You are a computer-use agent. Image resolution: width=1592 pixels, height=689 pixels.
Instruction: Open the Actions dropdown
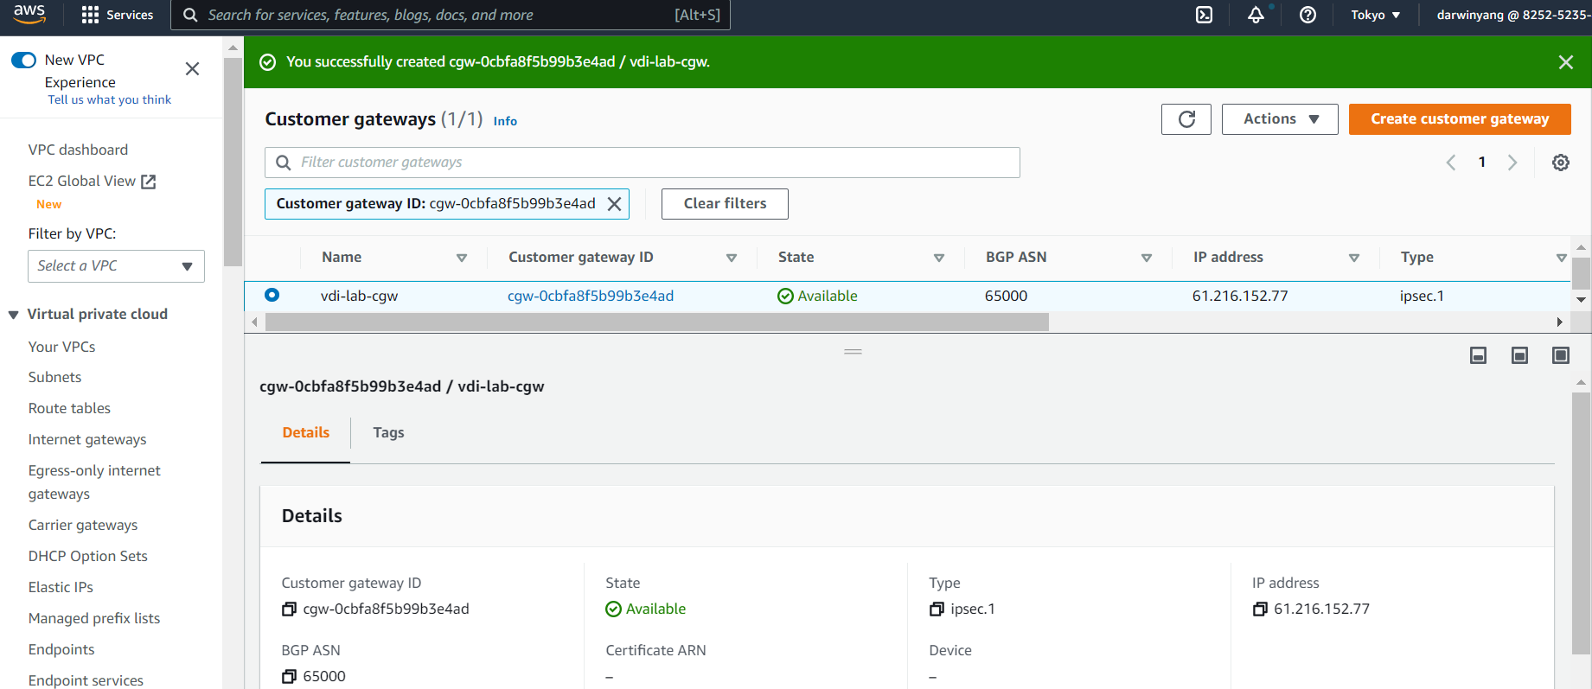click(x=1279, y=119)
